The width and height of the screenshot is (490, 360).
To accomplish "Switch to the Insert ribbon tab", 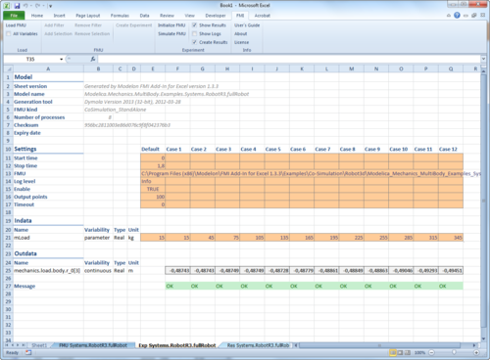I will coord(60,16).
